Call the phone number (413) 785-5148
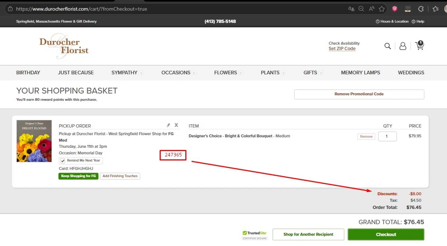Image resolution: width=447 pixels, height=246 pixels. [x=220, y=21]
